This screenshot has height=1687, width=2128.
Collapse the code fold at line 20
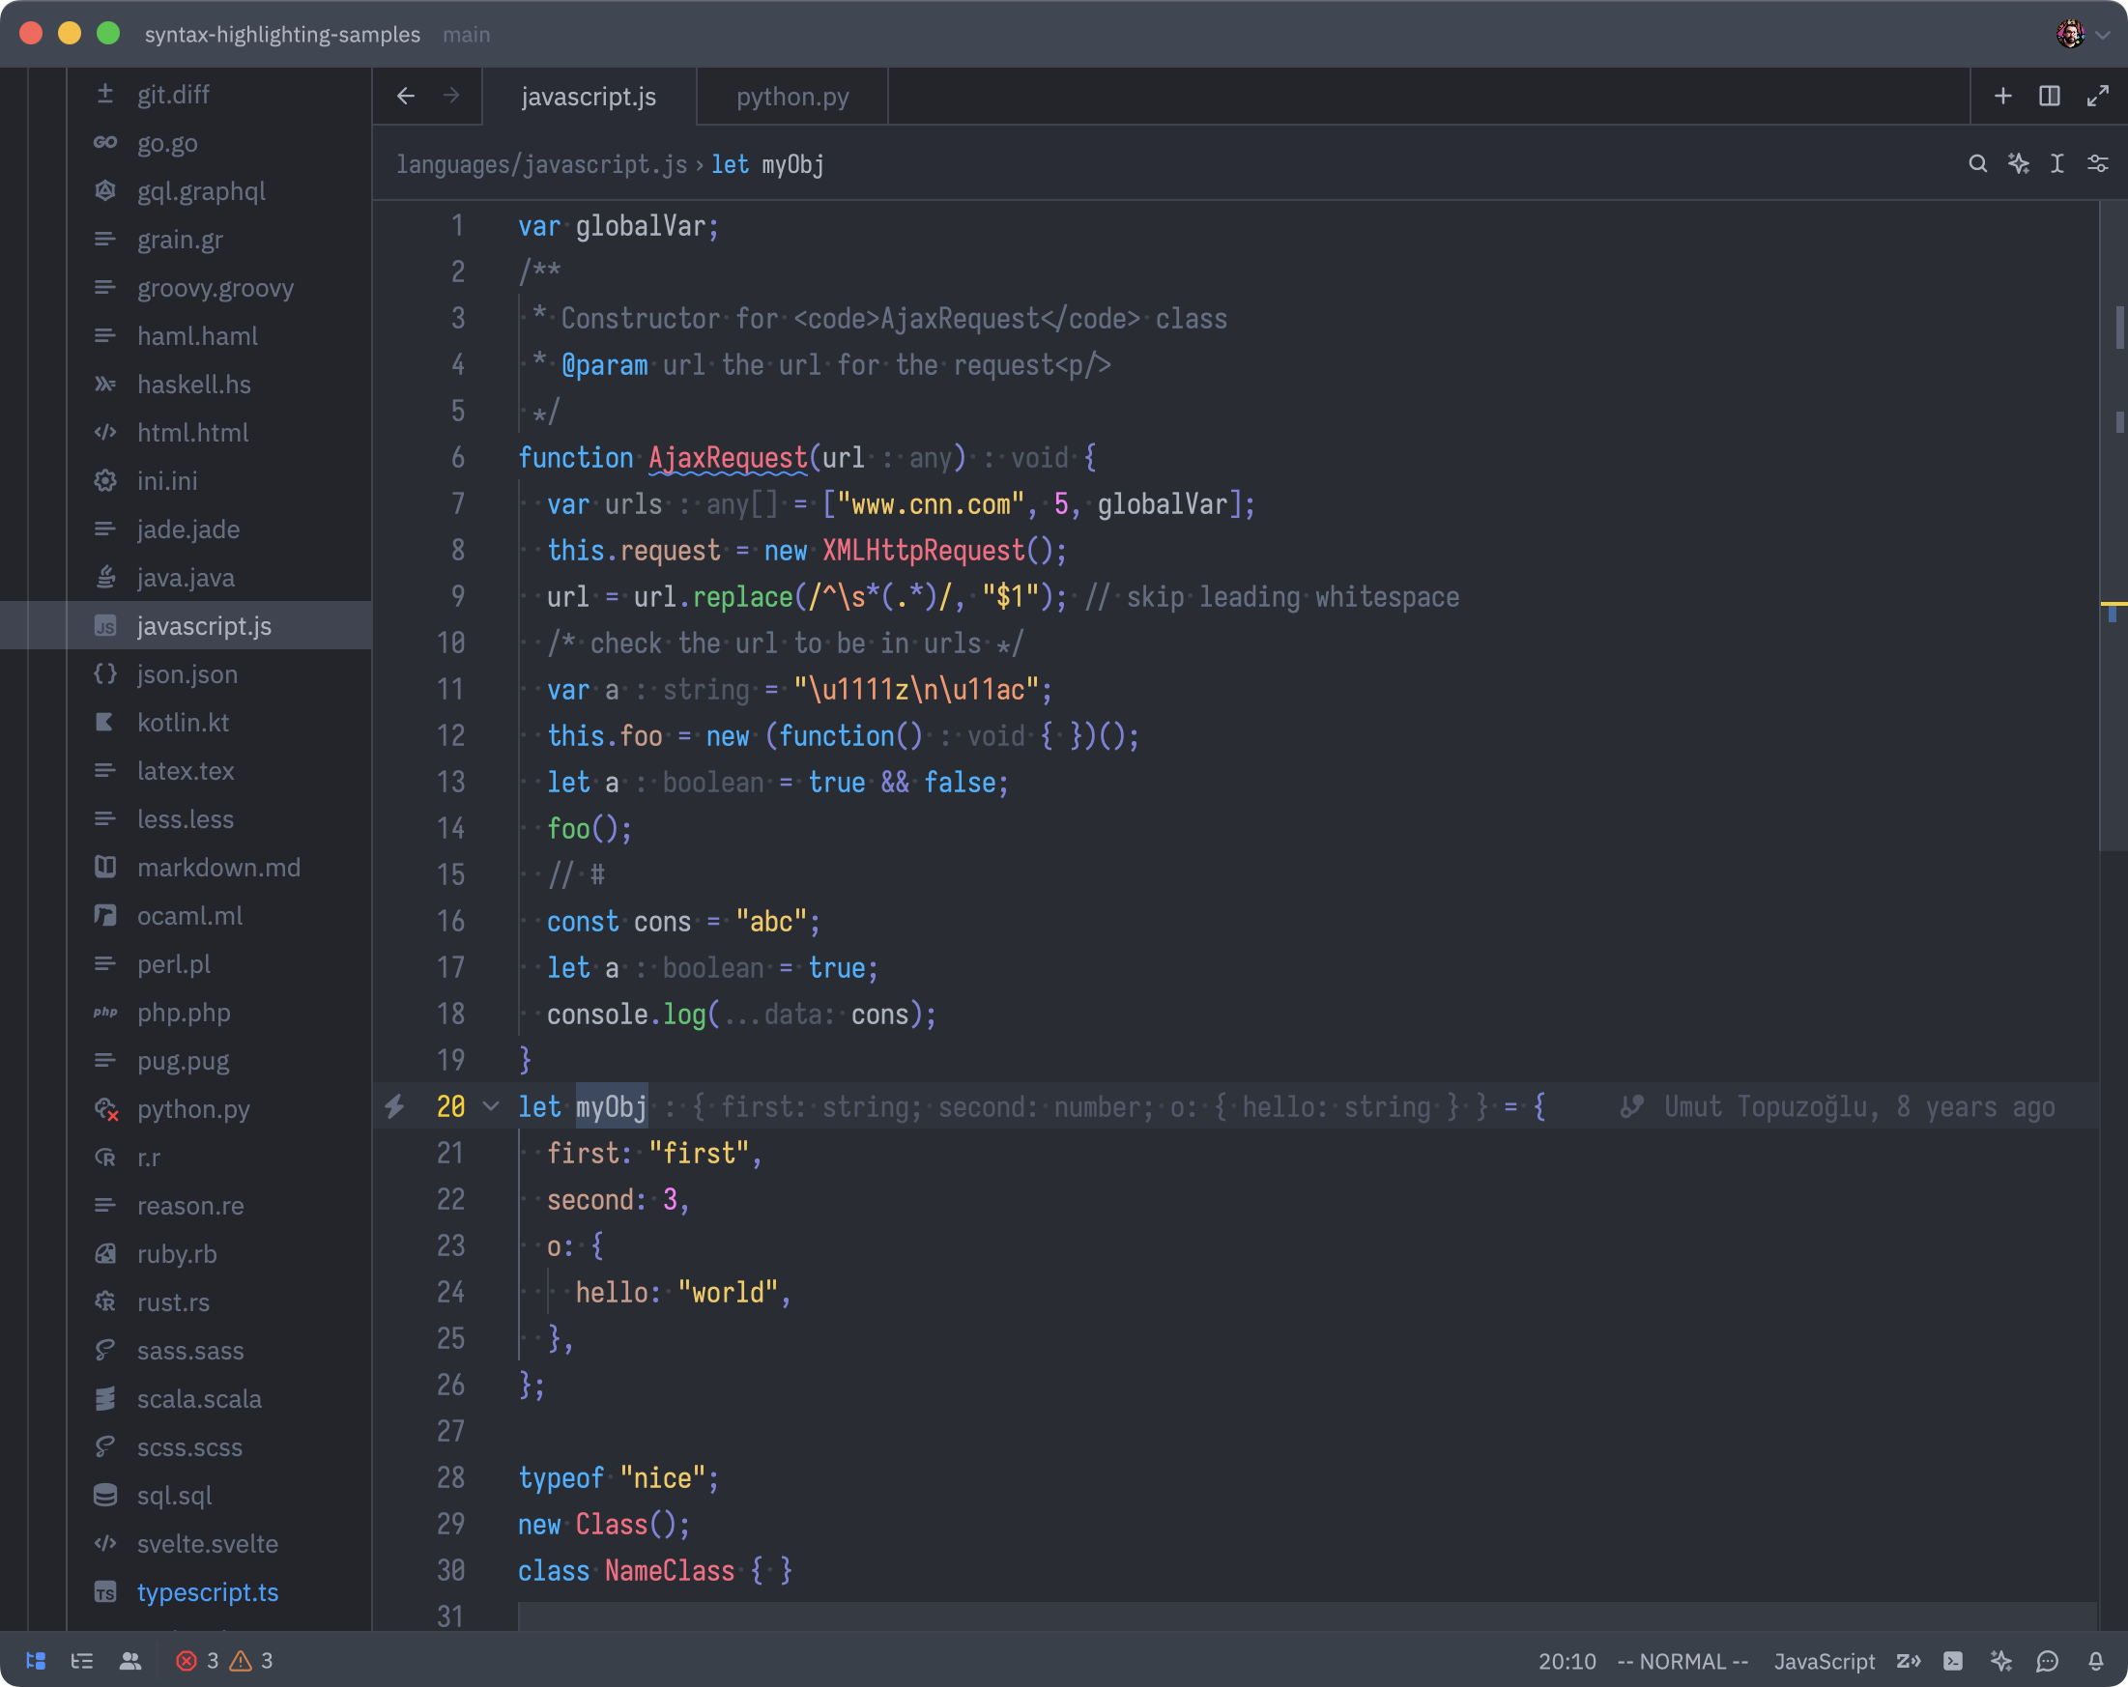click(x=491, y=1107)
